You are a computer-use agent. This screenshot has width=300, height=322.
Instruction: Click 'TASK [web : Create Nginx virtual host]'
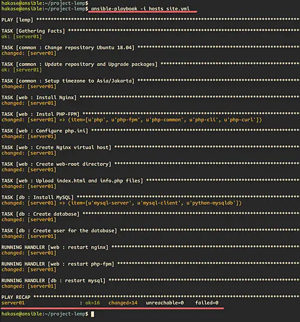56,147
